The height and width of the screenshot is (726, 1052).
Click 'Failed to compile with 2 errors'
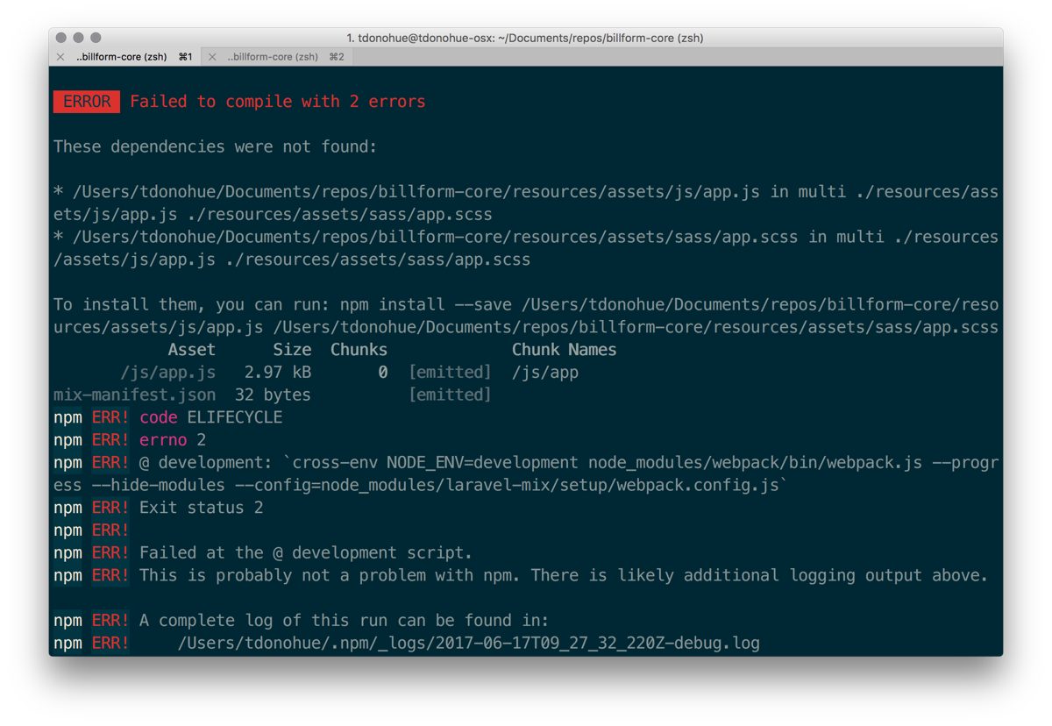pyautogui.click(x=278, y=102)
